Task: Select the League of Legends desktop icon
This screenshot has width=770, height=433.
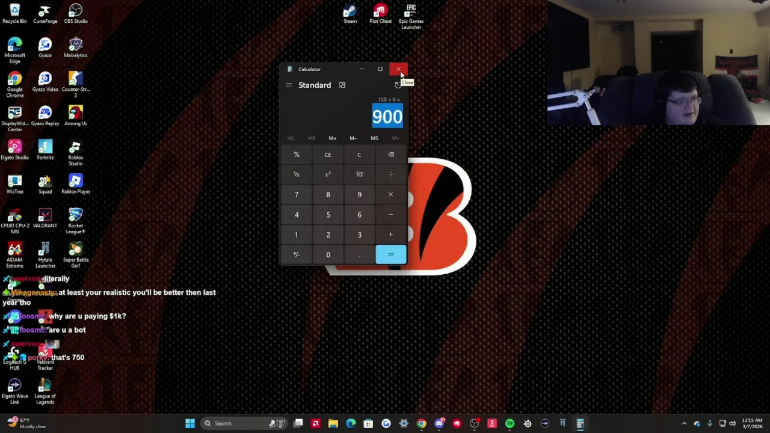Action: (x=45, y=392)
